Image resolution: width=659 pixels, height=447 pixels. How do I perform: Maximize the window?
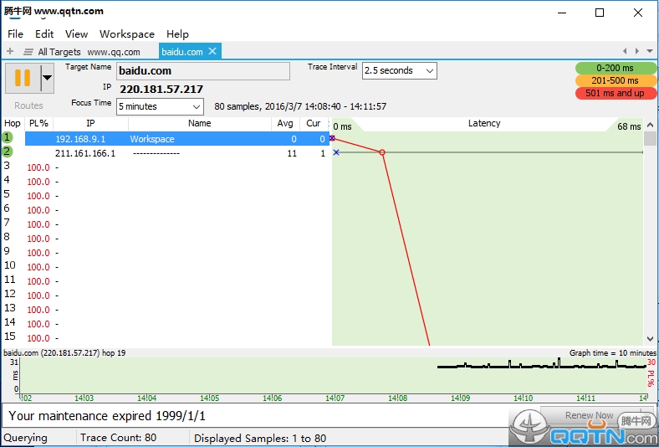click(x=600, y=13)
